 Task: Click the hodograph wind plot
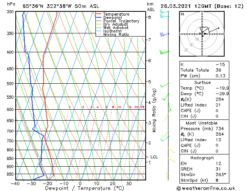[x=202, y=34]
